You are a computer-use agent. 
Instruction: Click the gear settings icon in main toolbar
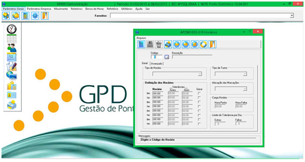click(x=35, y=16)
